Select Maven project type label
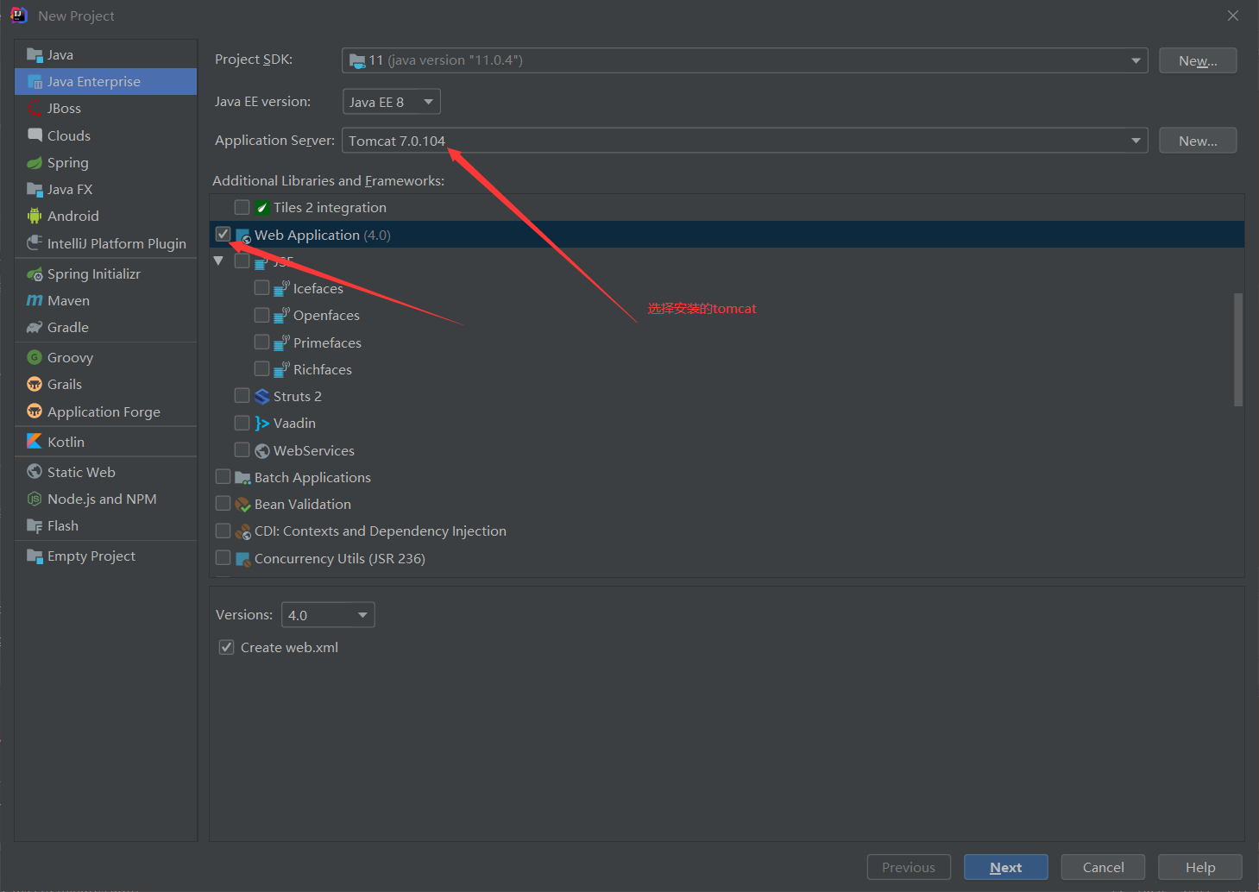1259x892 pixels. (69, 301)
